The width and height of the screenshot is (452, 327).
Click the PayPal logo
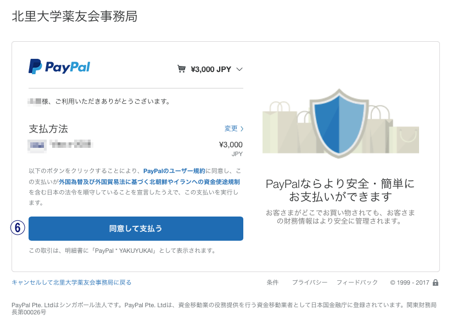click(x=59, y=66)
